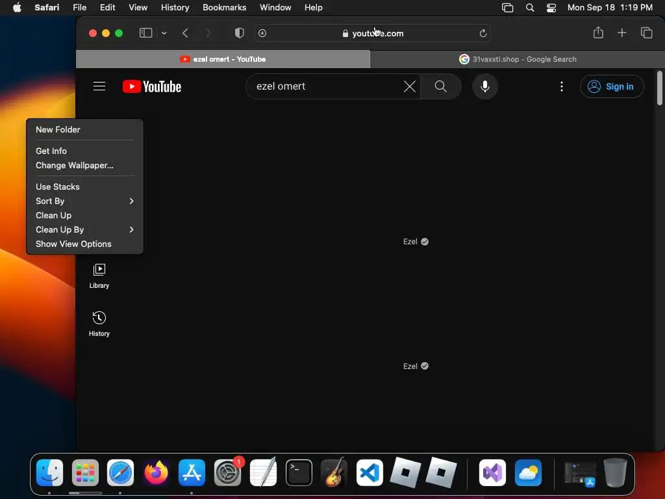Choose Use Stacks in the context menu
665x499 pixels.
point(85,186)
